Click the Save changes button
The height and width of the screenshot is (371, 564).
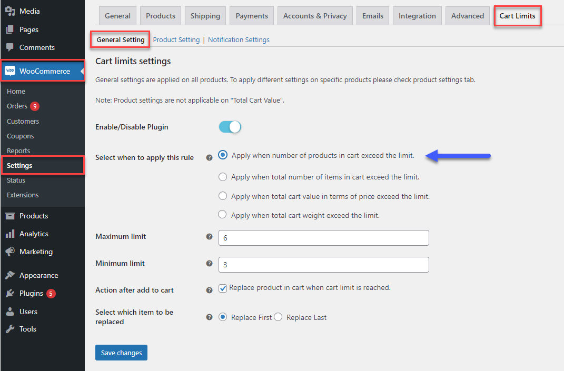(121, 353)
